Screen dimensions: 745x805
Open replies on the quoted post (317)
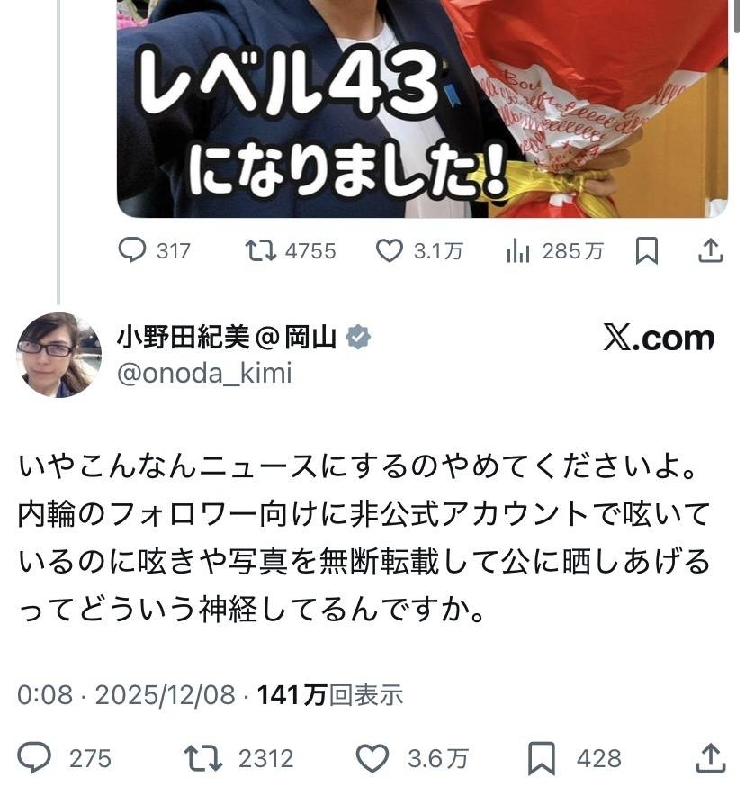[154, 251]
